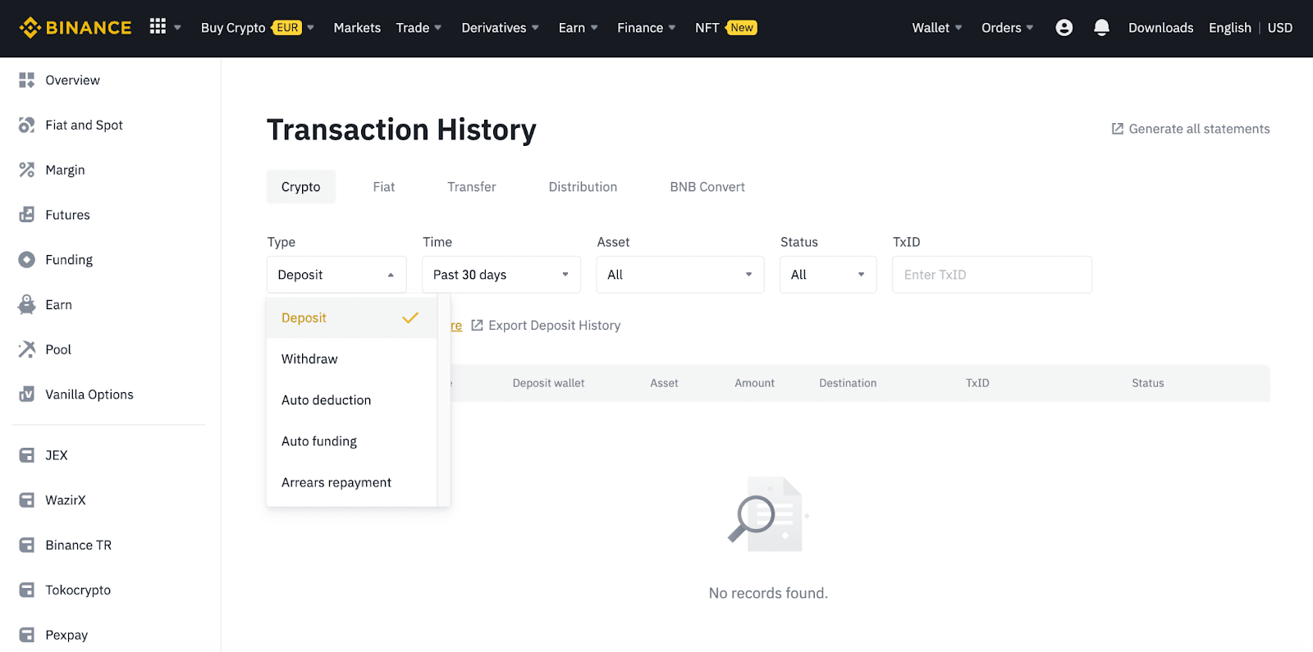The width and height of the screenshot is (1313, 652).
Task: Click the TxID column header in table
Action: point(977,383)
